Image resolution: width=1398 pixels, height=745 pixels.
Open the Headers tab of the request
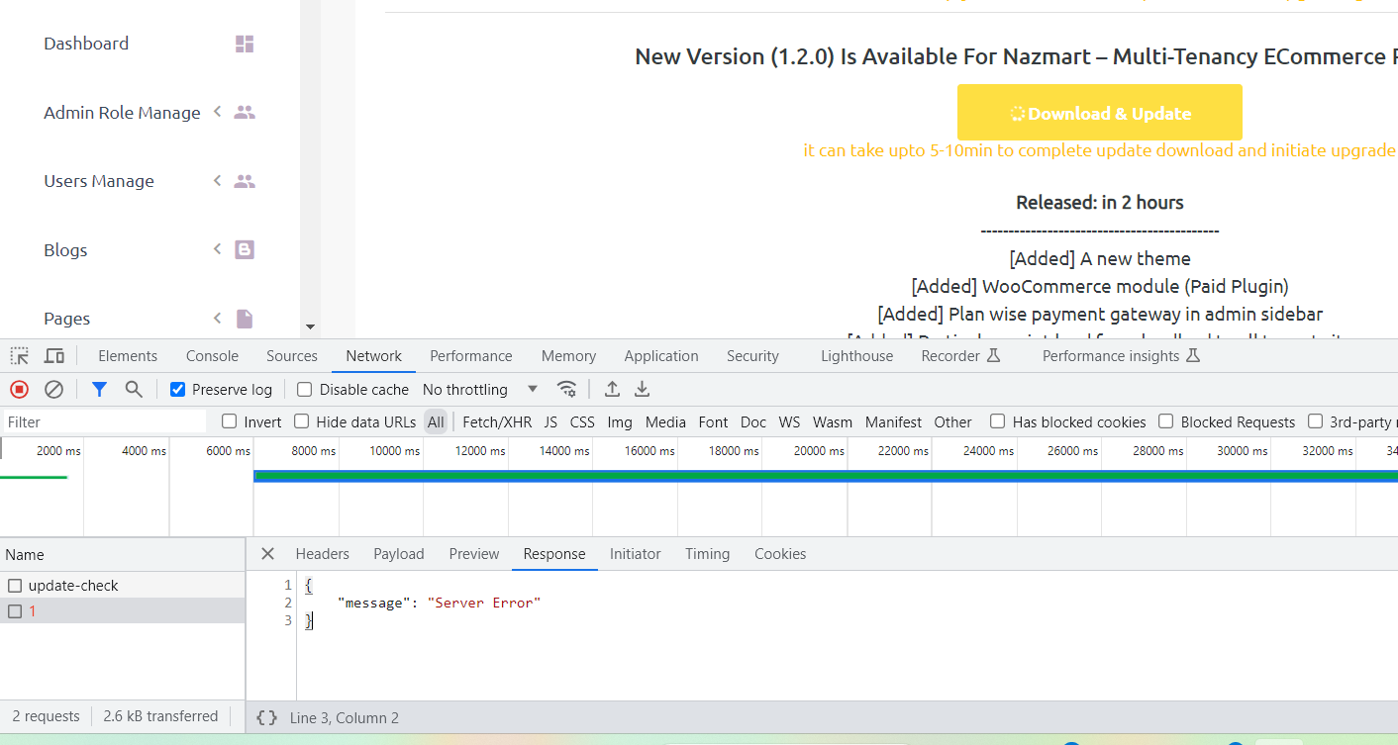[323, 554]
